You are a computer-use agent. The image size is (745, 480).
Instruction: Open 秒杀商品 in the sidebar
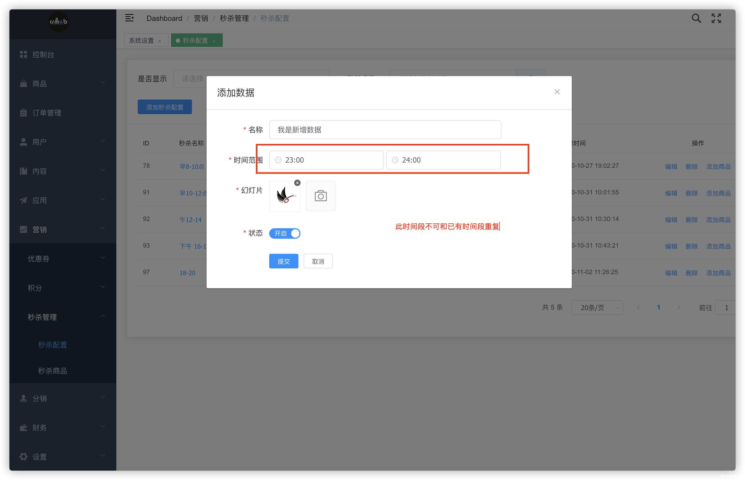point(52,371)
